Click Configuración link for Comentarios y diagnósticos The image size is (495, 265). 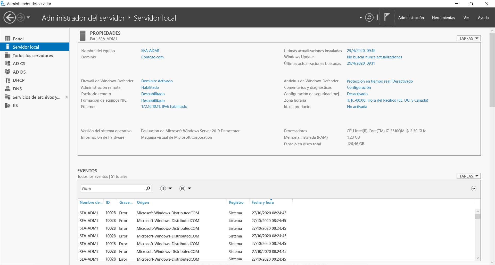[x=359, y=87]
